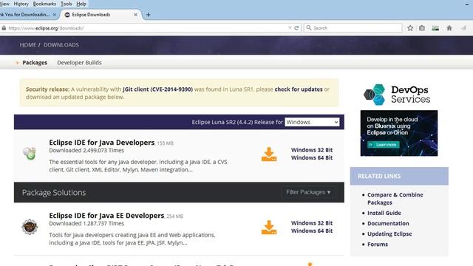Open the Eclipse IDE for Java EE Developers title link

pyautogui.click(x=106, y=216)
